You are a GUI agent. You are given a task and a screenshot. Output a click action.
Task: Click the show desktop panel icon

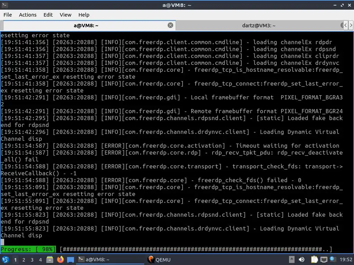coord(71,260)
